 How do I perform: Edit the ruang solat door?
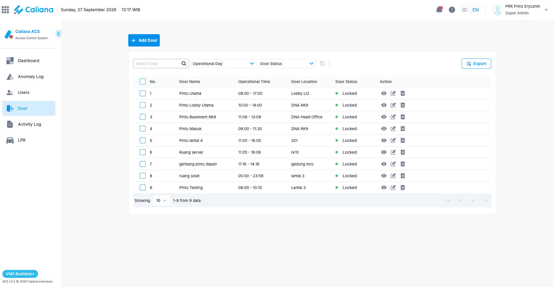[393, 176]
